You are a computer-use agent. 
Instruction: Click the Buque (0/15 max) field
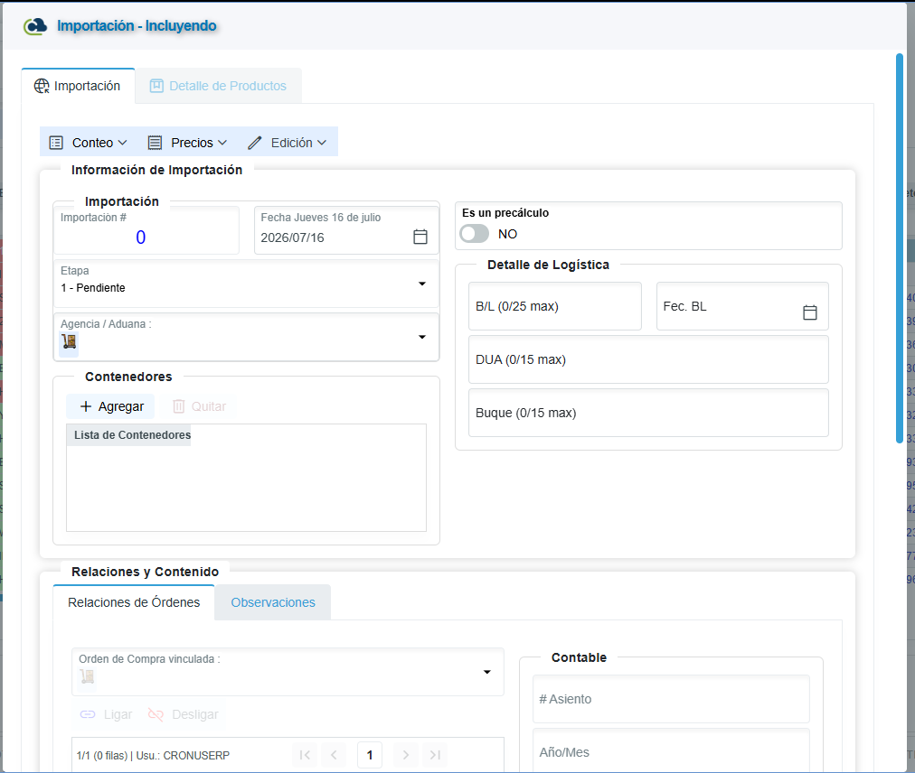click(648, 413)
